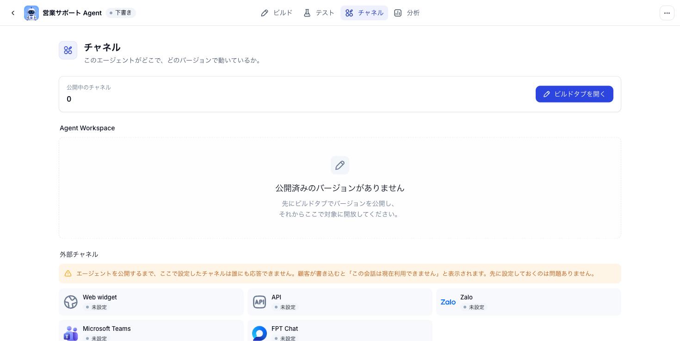Click the Agent Workspace section heading
Viewport: 680px width, 341px height.
[87, 128]
